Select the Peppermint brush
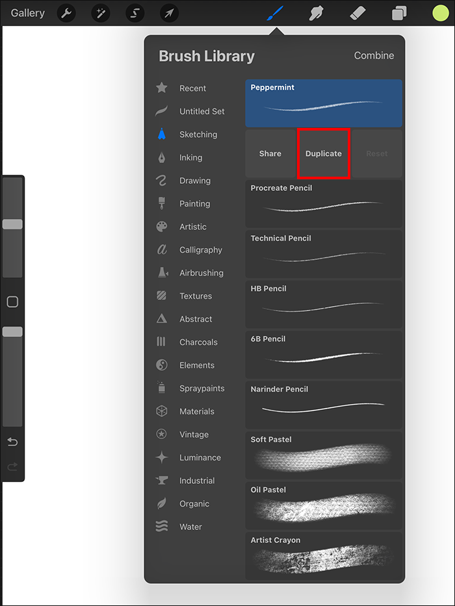The width and height of the screenshot is (455, 606). (x=324, y=103)
